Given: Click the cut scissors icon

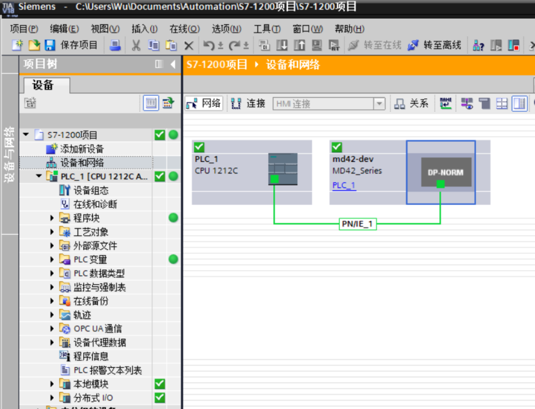Looking at the screenshot, I should click(136, 45).
